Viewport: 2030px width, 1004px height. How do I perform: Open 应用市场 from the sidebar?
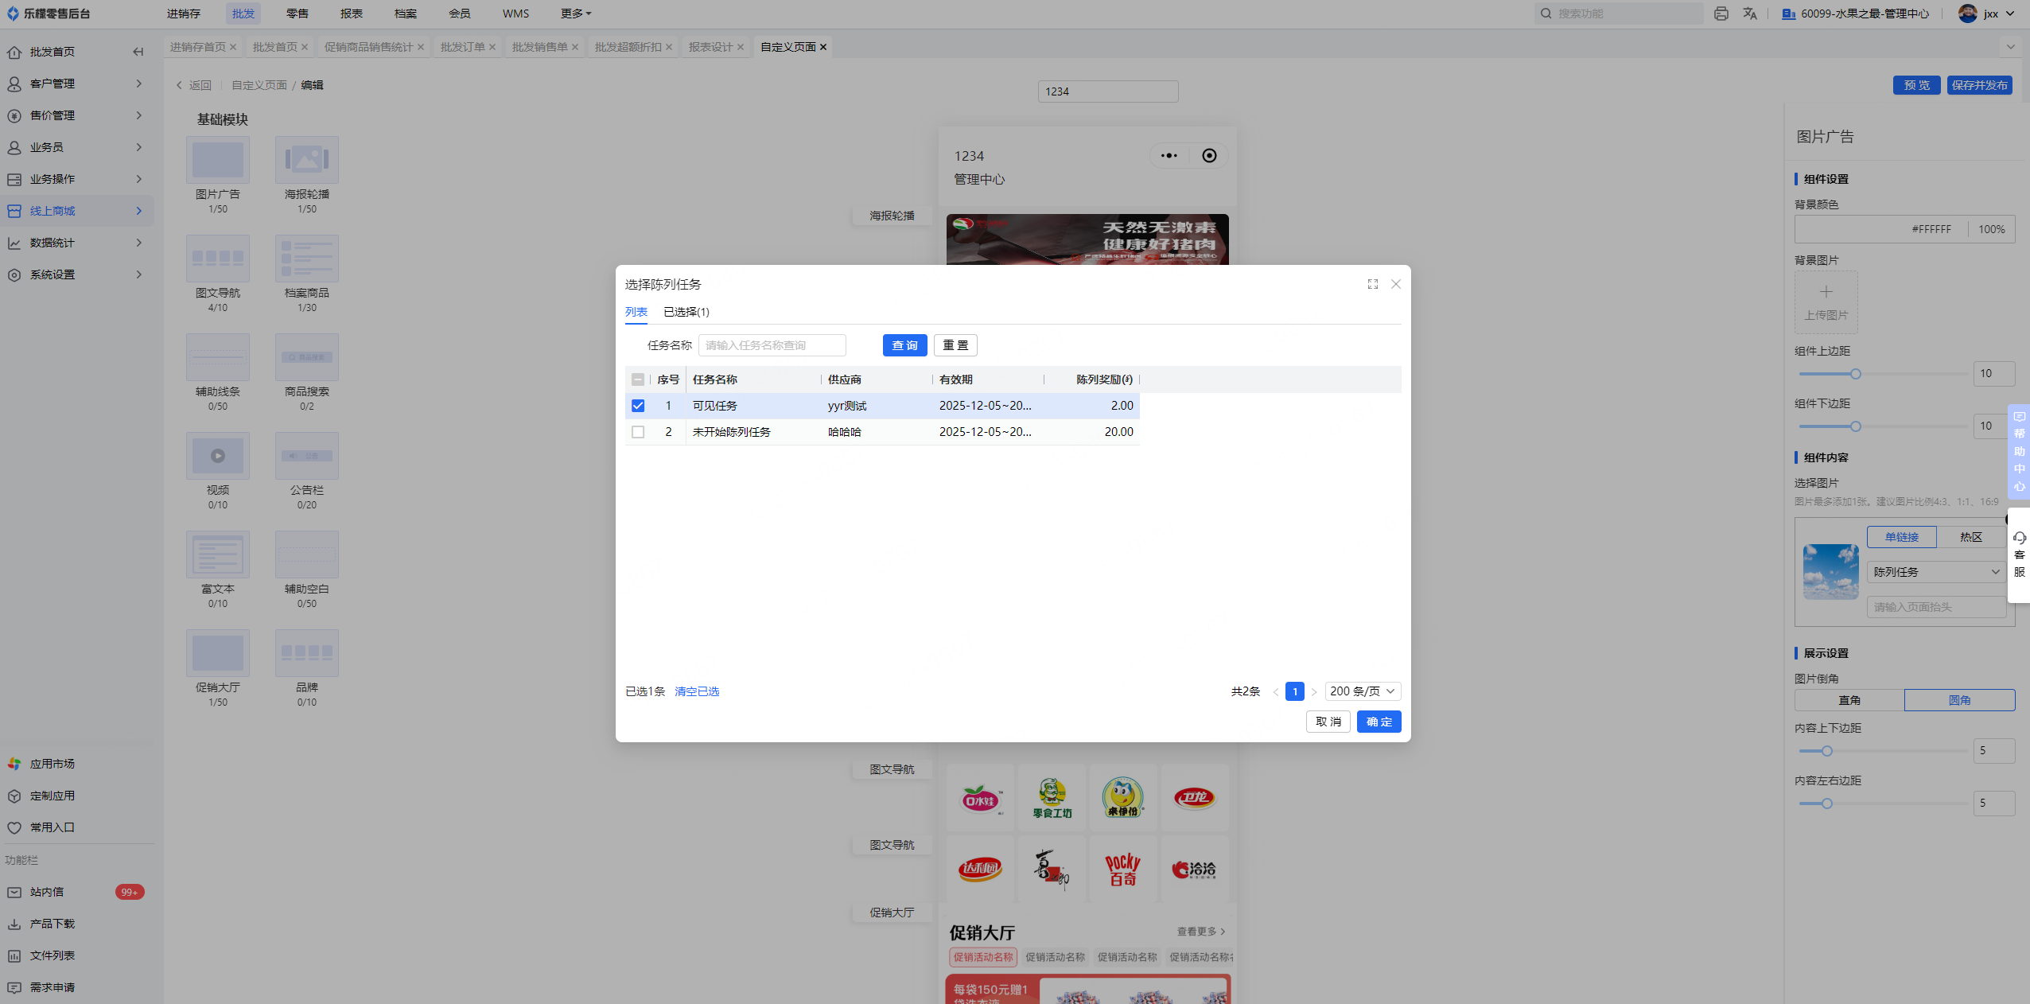point(52,764)
